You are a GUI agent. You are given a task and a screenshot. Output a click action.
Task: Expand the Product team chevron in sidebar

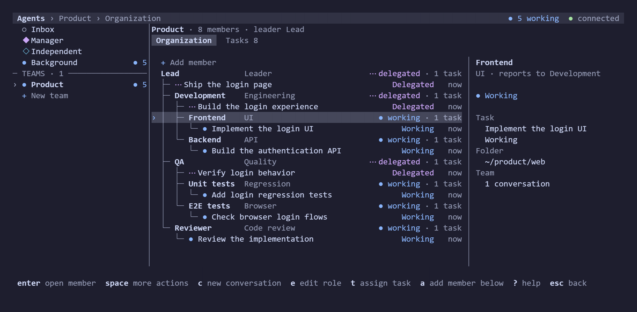[15, 85]
